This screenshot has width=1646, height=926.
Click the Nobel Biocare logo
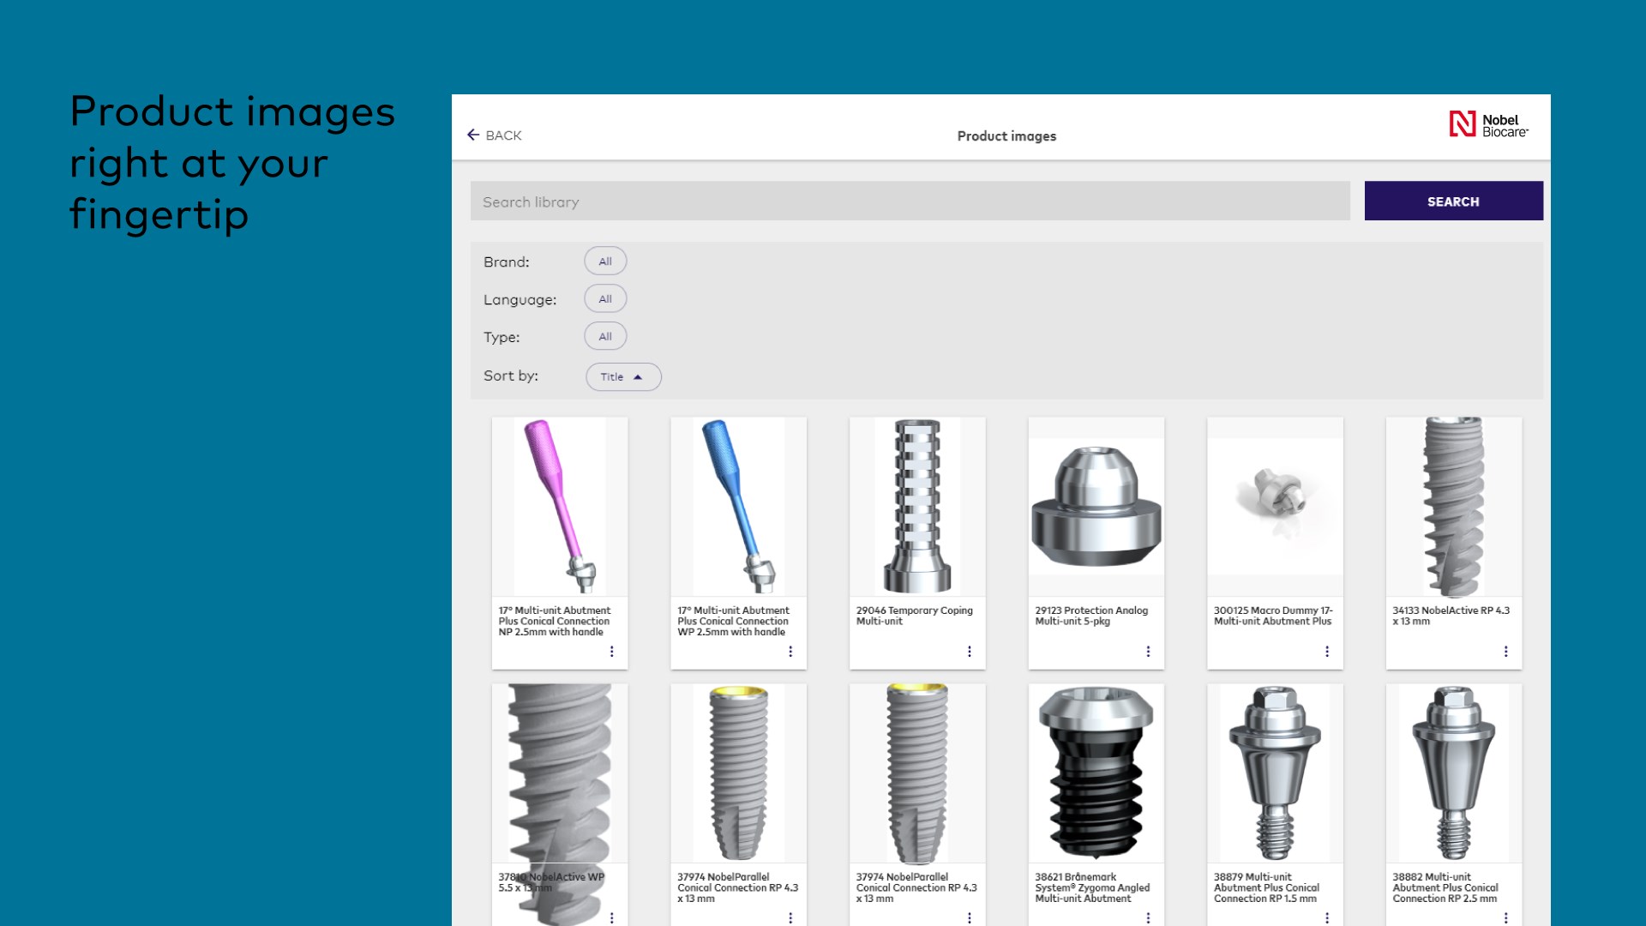point(1488,125)
